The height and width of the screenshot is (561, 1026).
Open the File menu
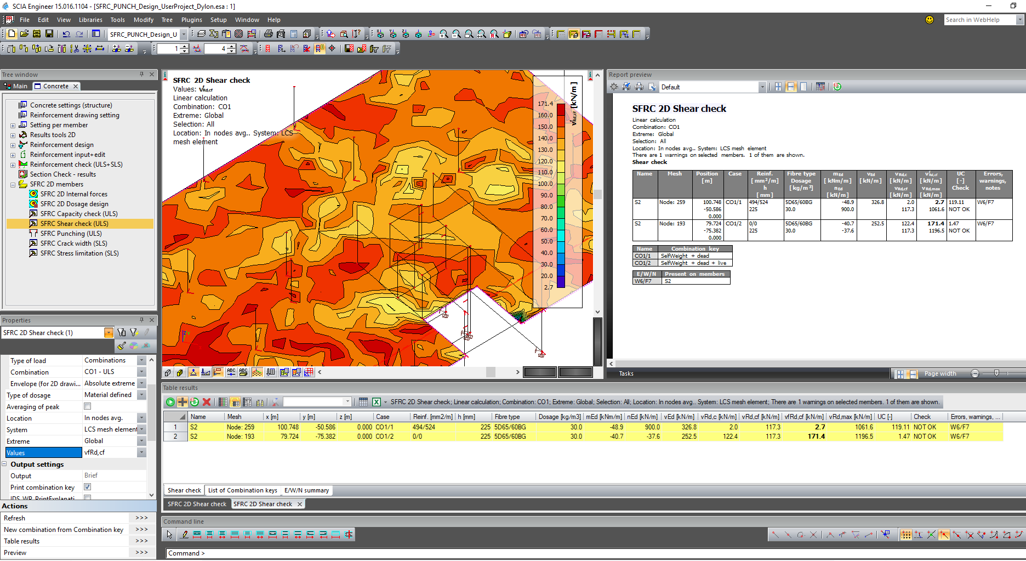click(25, 20)
